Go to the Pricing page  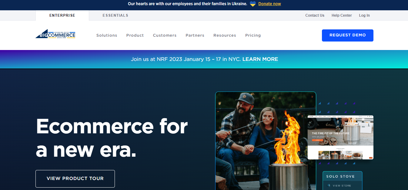[253, 35]
